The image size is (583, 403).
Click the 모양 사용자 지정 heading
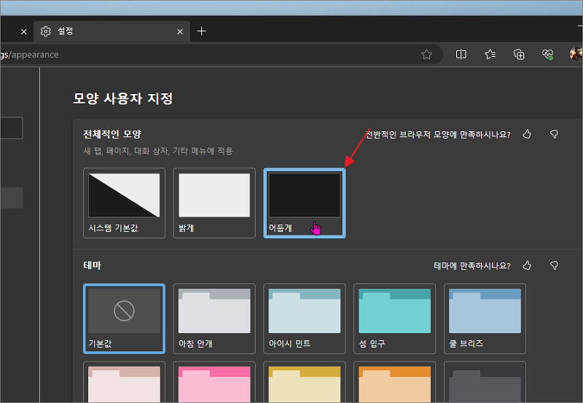[123, 99]
